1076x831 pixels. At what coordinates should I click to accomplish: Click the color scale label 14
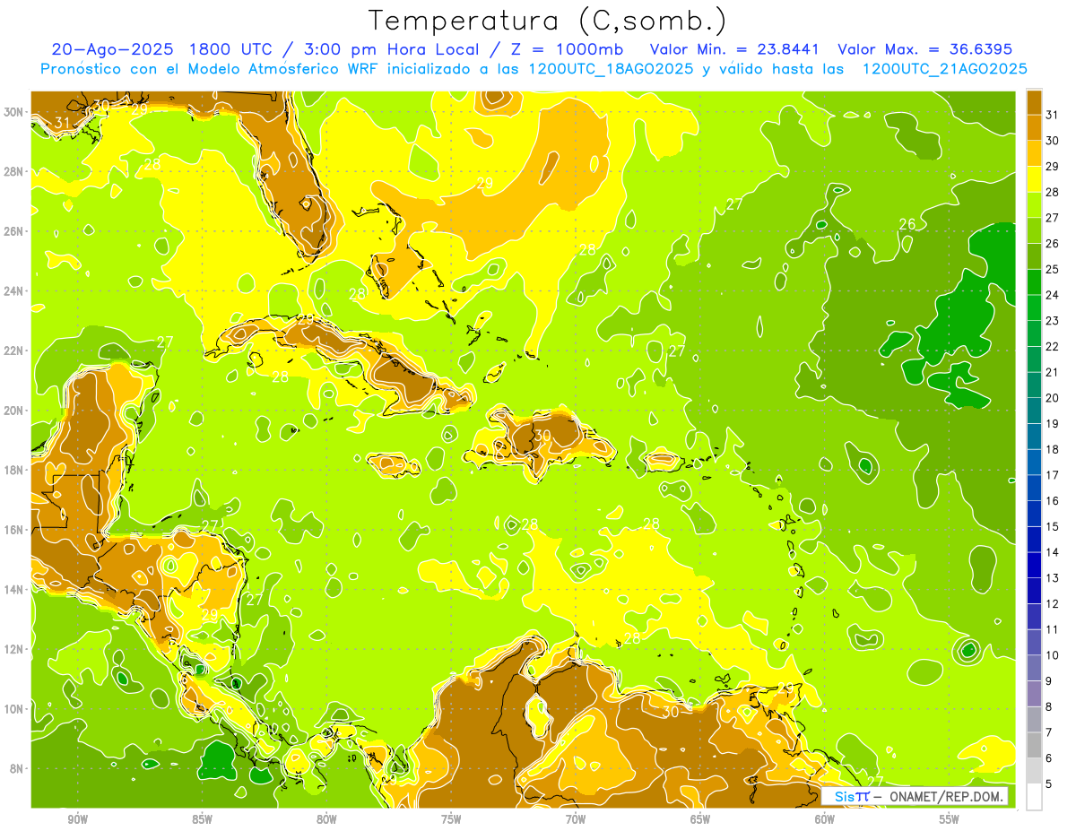pyautogui.click(x=1053, y=552)
